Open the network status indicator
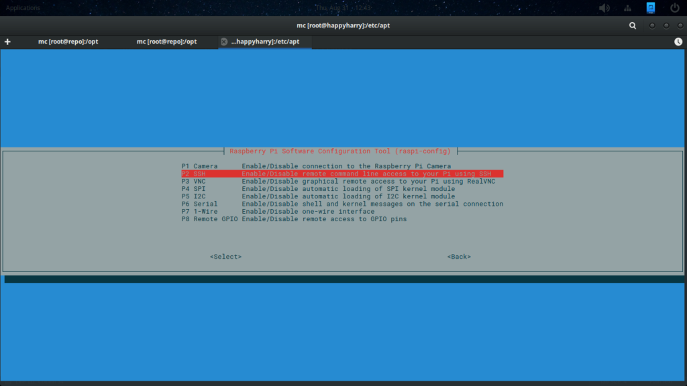687x386 pixels. (628, 8)
